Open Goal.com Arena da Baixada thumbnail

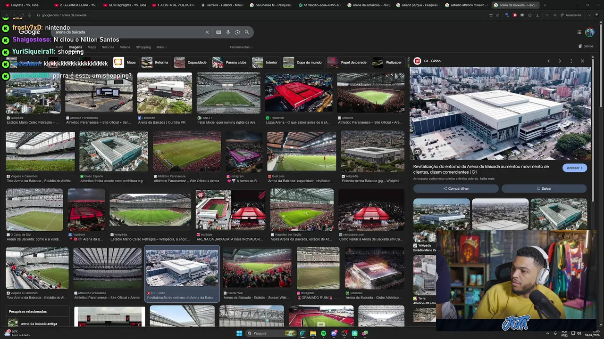(x=302, y=152)
